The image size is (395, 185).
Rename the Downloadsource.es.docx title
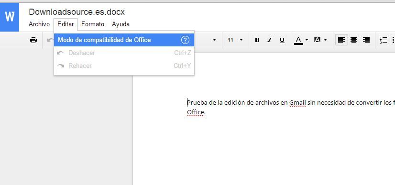tap(77, 12)
